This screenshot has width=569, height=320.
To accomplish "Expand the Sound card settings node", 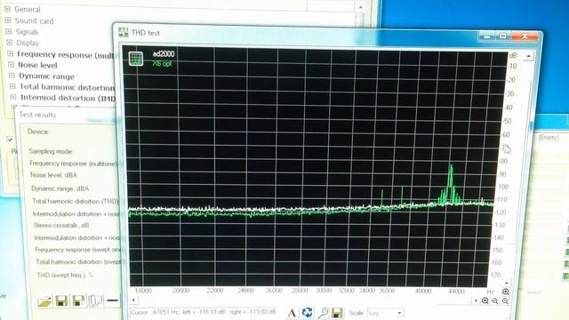I will click(x=8, y=20).
